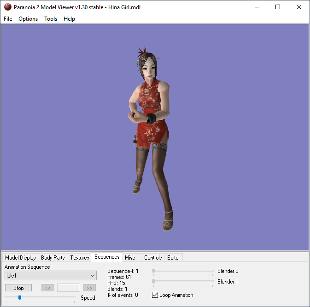
Task: Maximize the Model Viewer window
Action: click(278, 7)
